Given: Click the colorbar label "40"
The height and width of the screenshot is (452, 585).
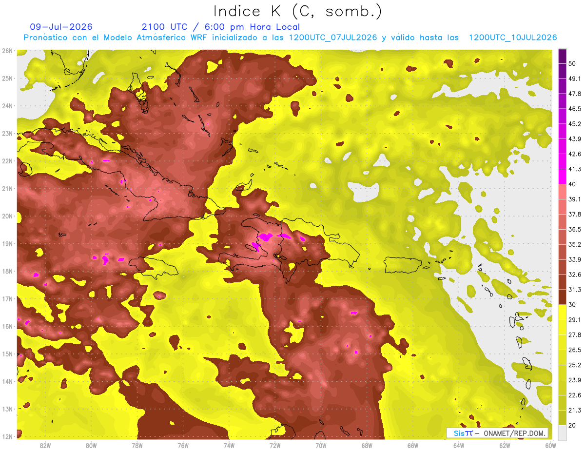Looking at the screenshot, I should pyautogui.click(x=572, y=184).
